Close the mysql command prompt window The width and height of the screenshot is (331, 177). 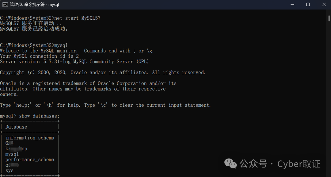pyautogui.click(x=324, y=5)
